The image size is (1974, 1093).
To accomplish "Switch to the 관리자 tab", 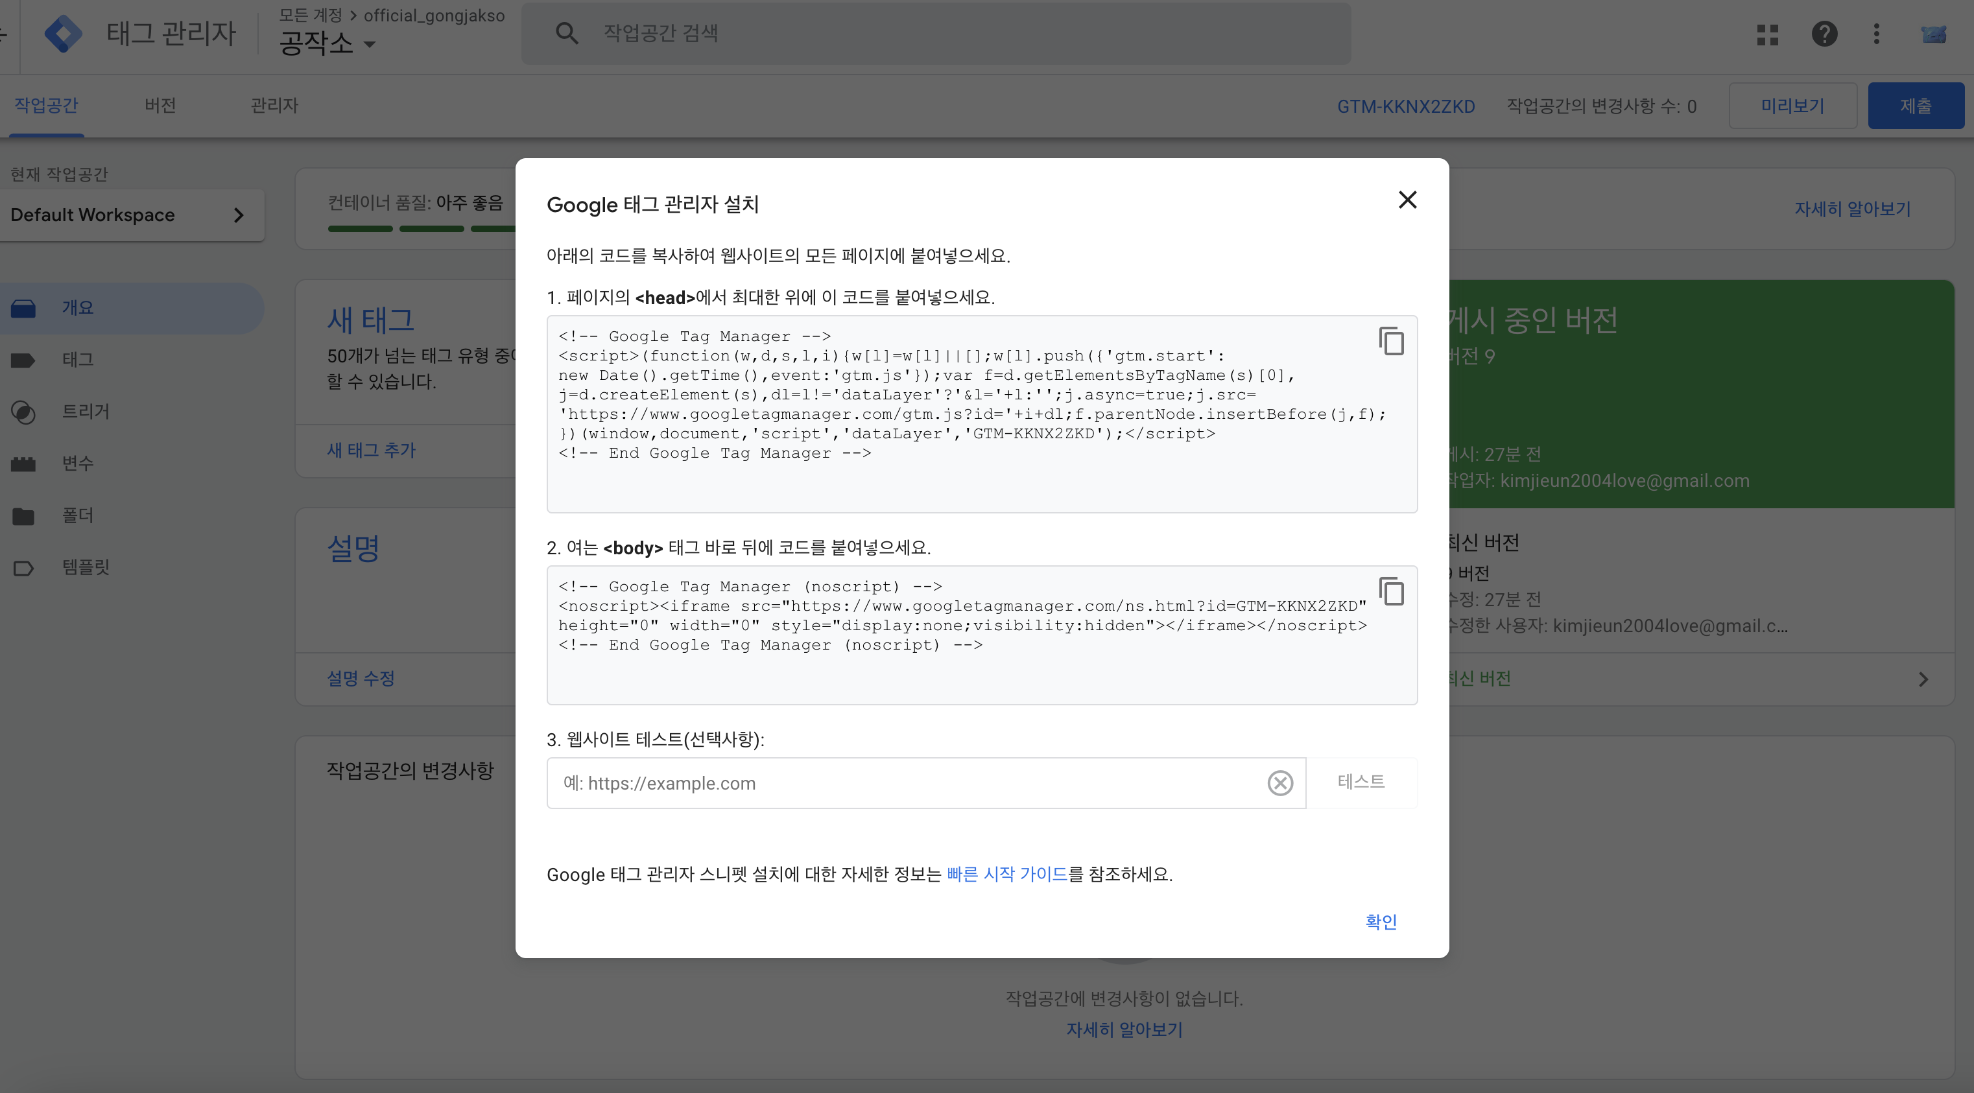I will point(274,106).
